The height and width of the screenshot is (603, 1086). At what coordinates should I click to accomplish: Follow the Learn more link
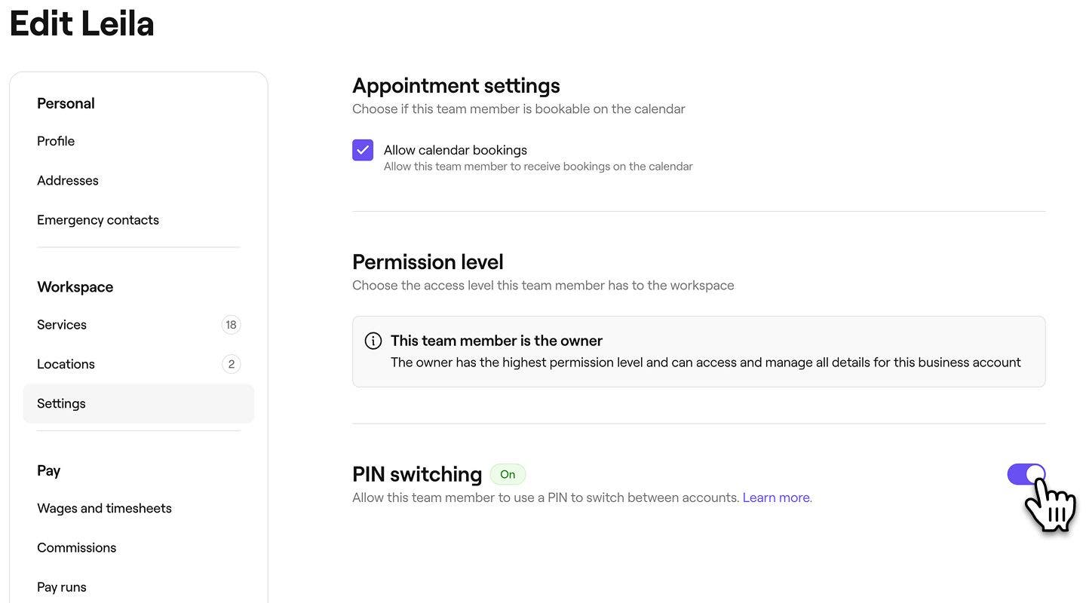(x=777, y=497)
